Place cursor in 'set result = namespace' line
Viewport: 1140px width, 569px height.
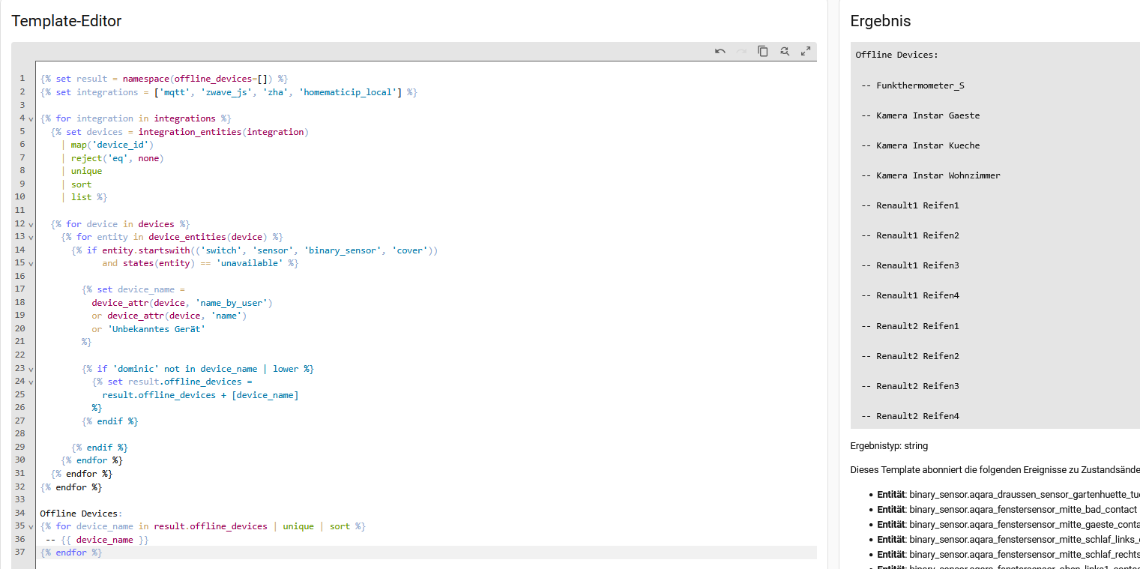(164, 79)
